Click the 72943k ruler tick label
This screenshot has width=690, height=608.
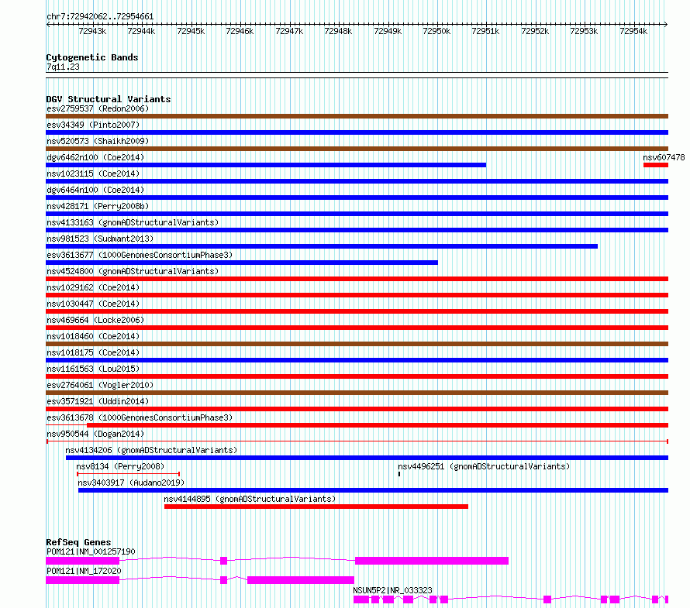point(92,31)
